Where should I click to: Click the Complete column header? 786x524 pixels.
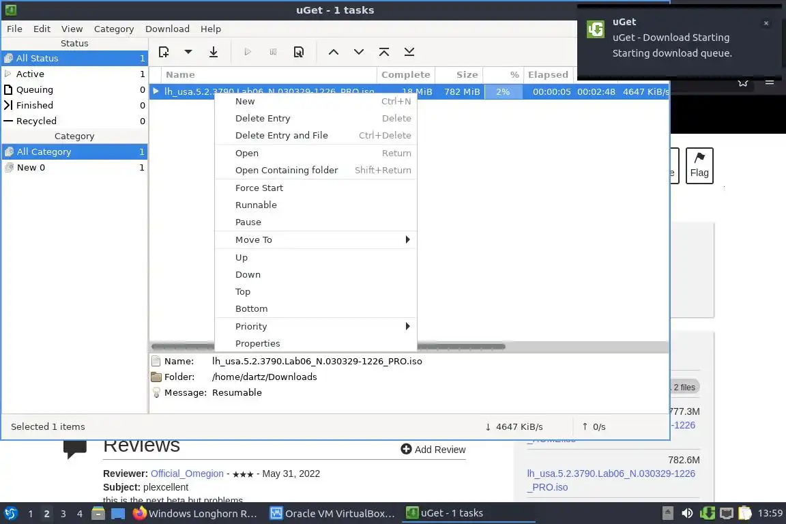pyautogui.click(x=405, y=74)
